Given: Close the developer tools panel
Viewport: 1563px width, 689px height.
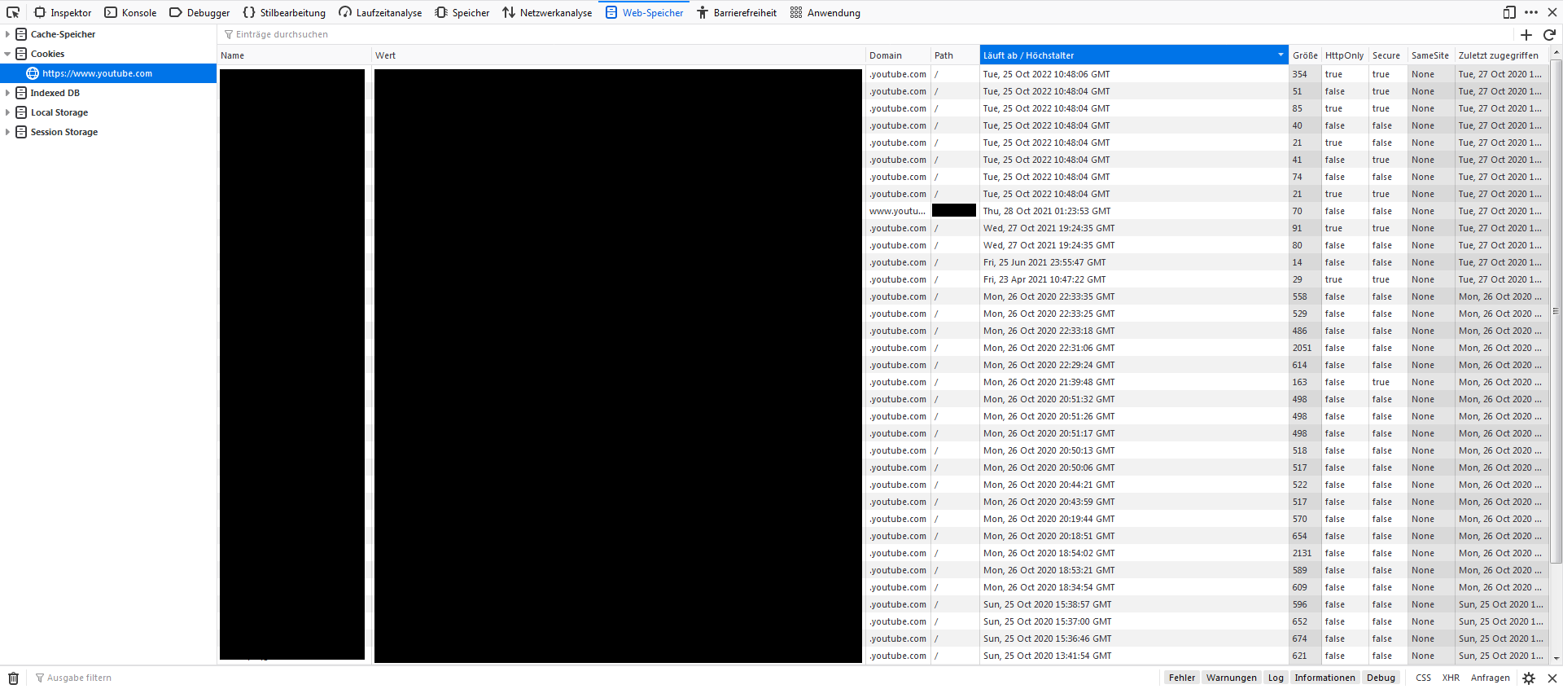Looking at the screenshot, I should coord(1552,12).
